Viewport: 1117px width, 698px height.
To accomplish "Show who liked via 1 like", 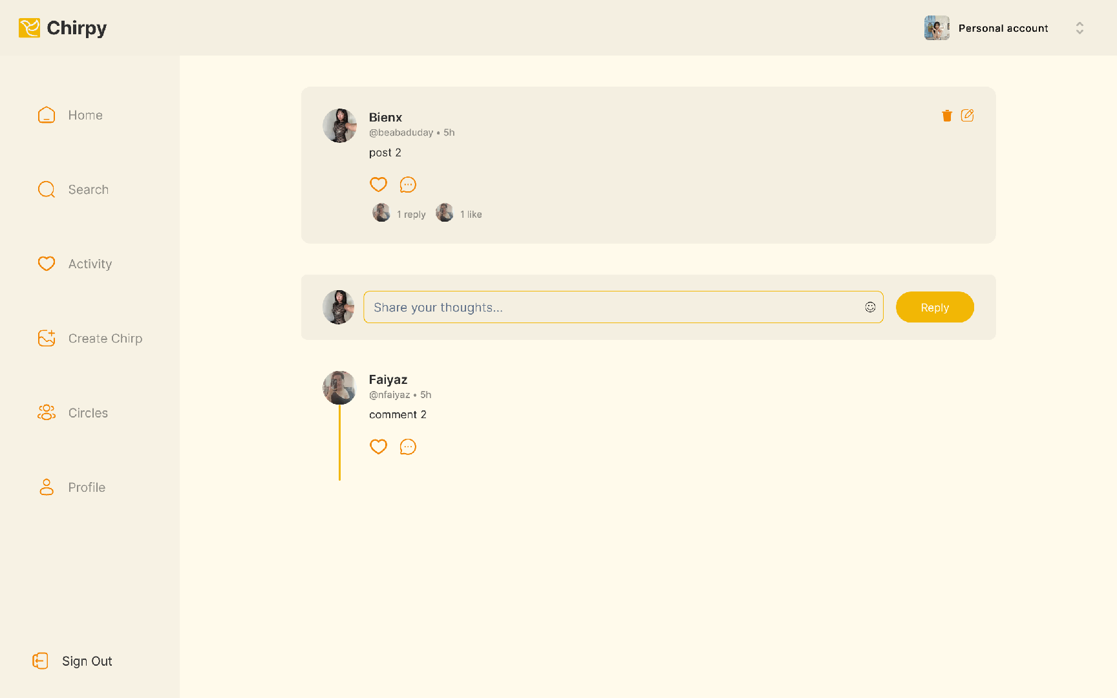I will click(471, 215).
